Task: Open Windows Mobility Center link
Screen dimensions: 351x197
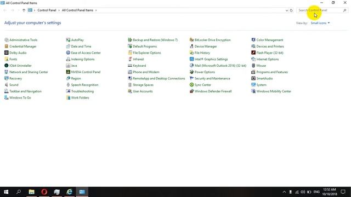Action: 274,91
